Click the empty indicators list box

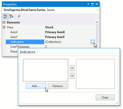(x=45, y=70)
